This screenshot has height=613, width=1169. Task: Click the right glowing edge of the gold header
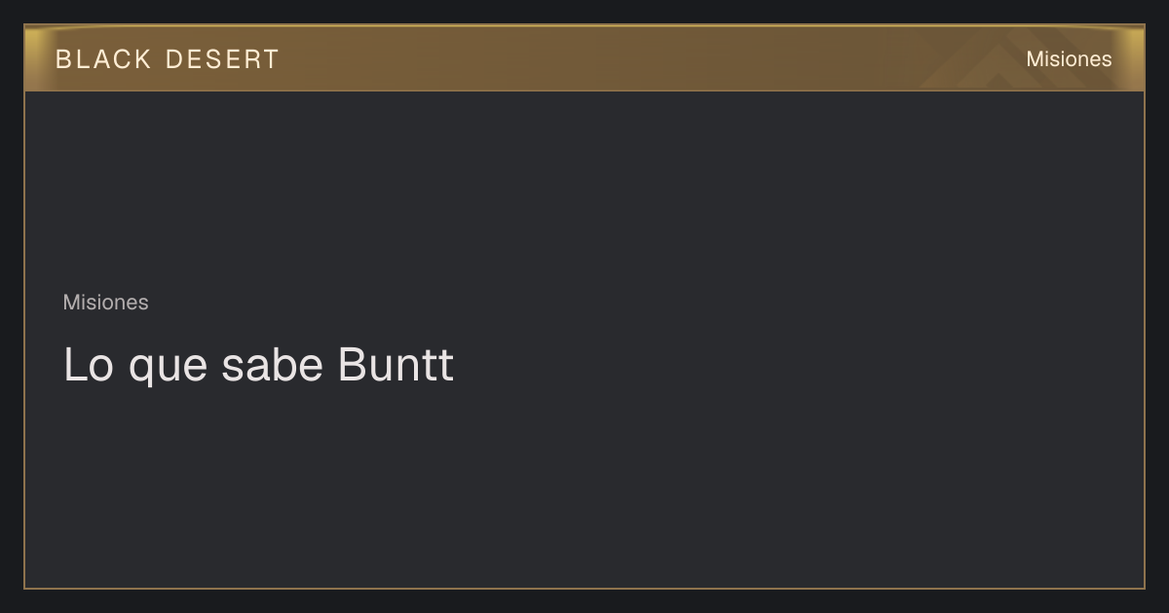(1133, 58)
